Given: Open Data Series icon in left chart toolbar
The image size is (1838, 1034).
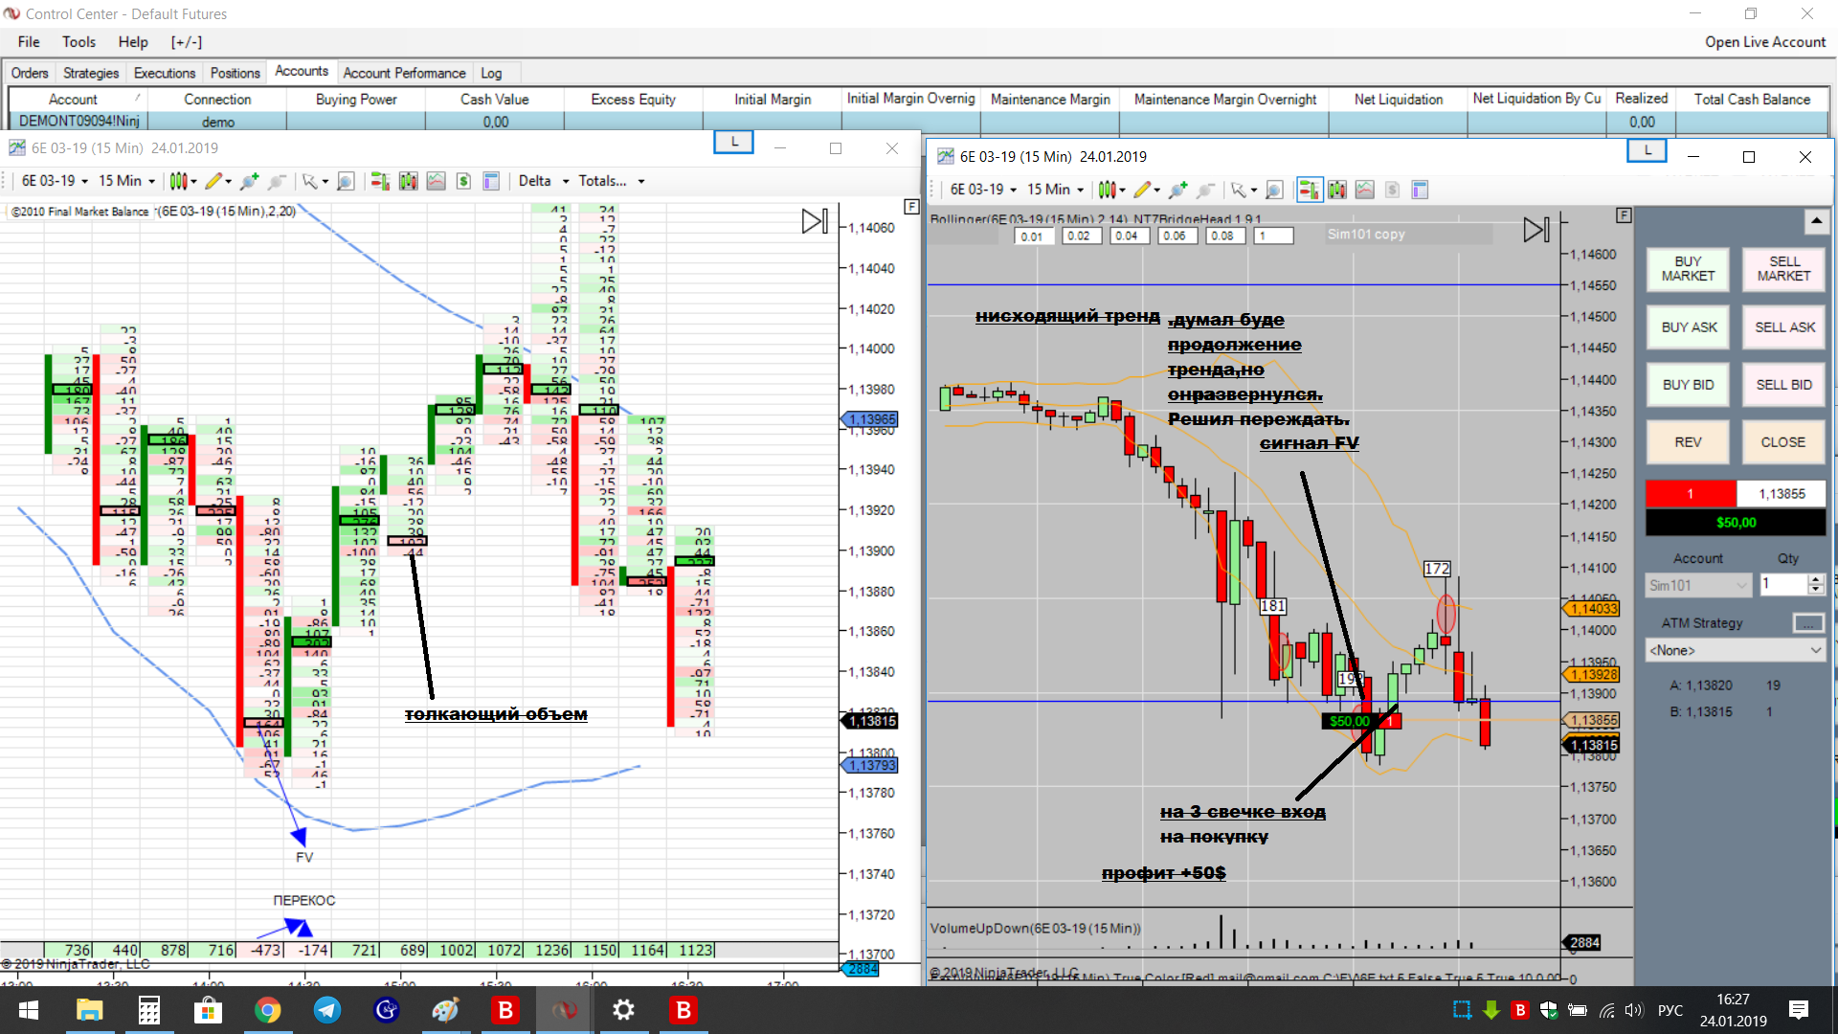Looking at the screenshot, I should [408, 181].
